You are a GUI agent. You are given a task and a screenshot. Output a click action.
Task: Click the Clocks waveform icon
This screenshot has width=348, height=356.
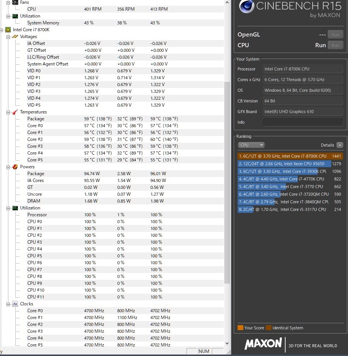point(15,304)
